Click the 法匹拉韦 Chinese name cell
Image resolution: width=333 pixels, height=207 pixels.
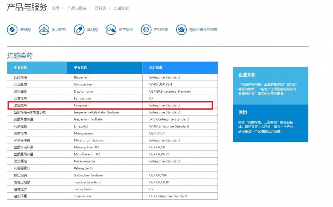37,105
